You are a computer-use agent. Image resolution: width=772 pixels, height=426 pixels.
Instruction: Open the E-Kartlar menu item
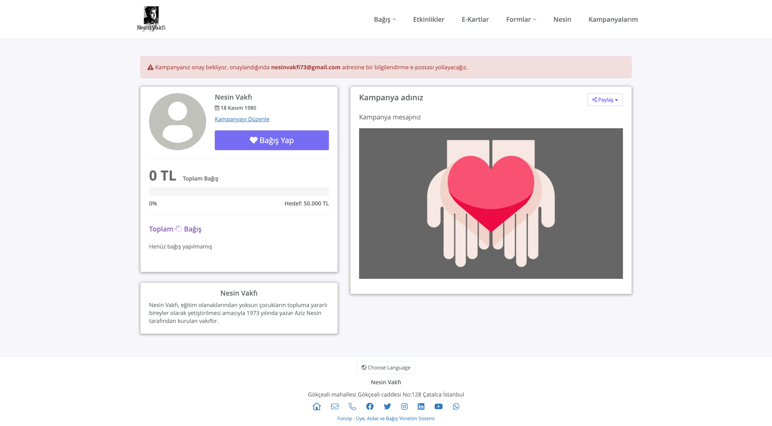tap(475, 19)
